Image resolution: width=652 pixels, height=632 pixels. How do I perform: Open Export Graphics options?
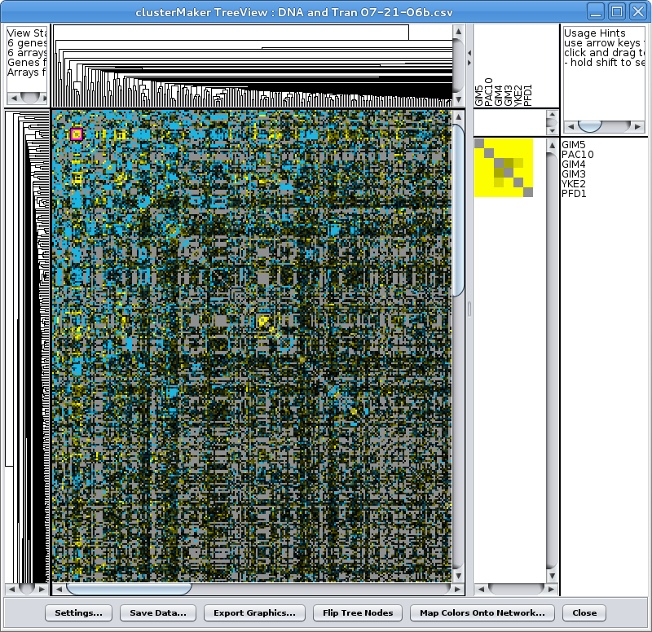point(254,612)
